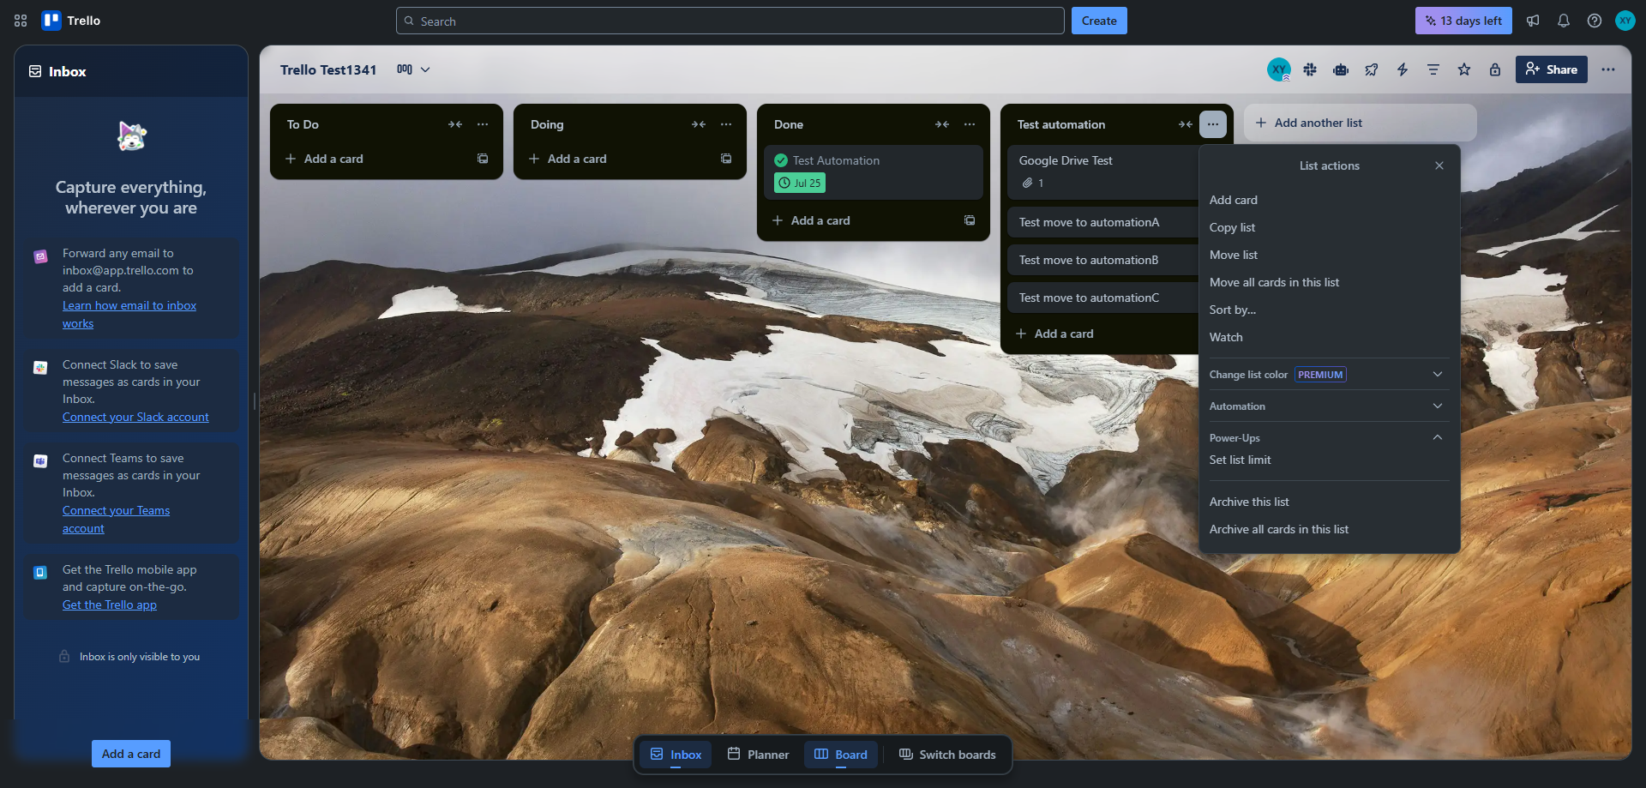This screenshot has width=1646, height=788.
Task: Toggle the Planner view at the bottom bar
Action: 758,755
